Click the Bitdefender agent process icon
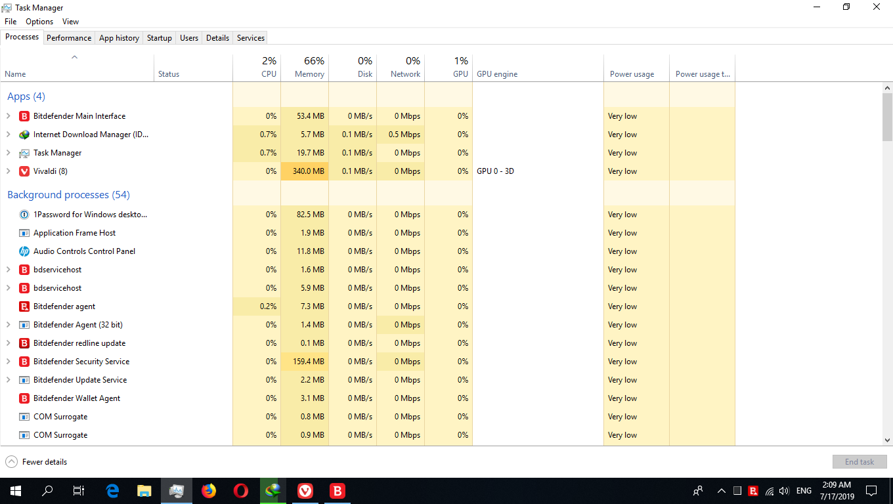Viewport: 893px width, 504px height. pyautogui.click(x=24, y=306)
